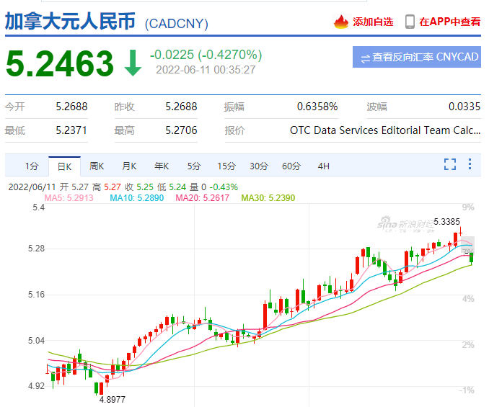Open 在APP中查看 link
This screenshot has height=407, width=489.
450,22
